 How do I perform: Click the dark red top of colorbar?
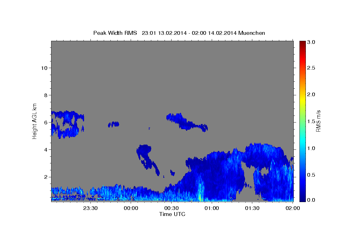click(302, 43)
